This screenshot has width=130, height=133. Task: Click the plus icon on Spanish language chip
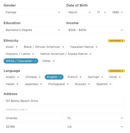click(110, 84)
